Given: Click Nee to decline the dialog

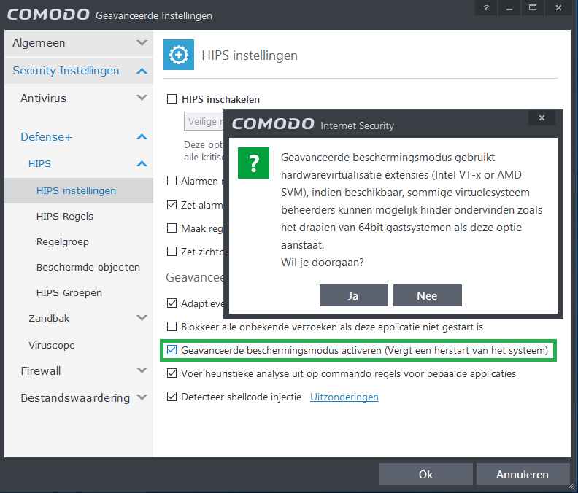Looking at the screenshot, I should (x=428, y=295).
